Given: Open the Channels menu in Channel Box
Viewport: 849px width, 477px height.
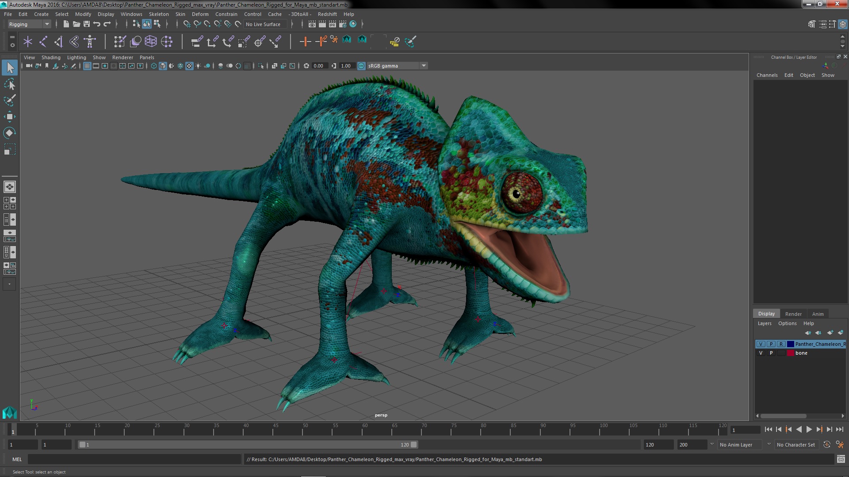Looking at the screenshot, I should point(767,75).
